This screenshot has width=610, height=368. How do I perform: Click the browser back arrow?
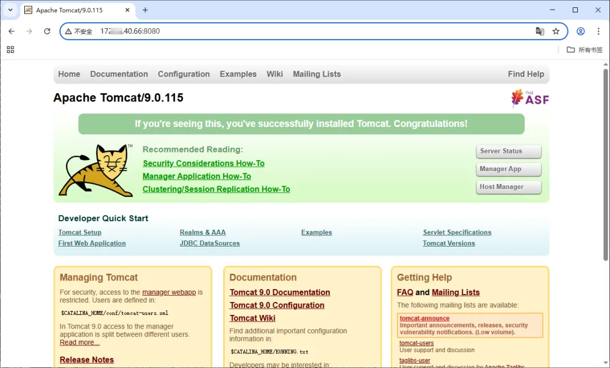11,31
